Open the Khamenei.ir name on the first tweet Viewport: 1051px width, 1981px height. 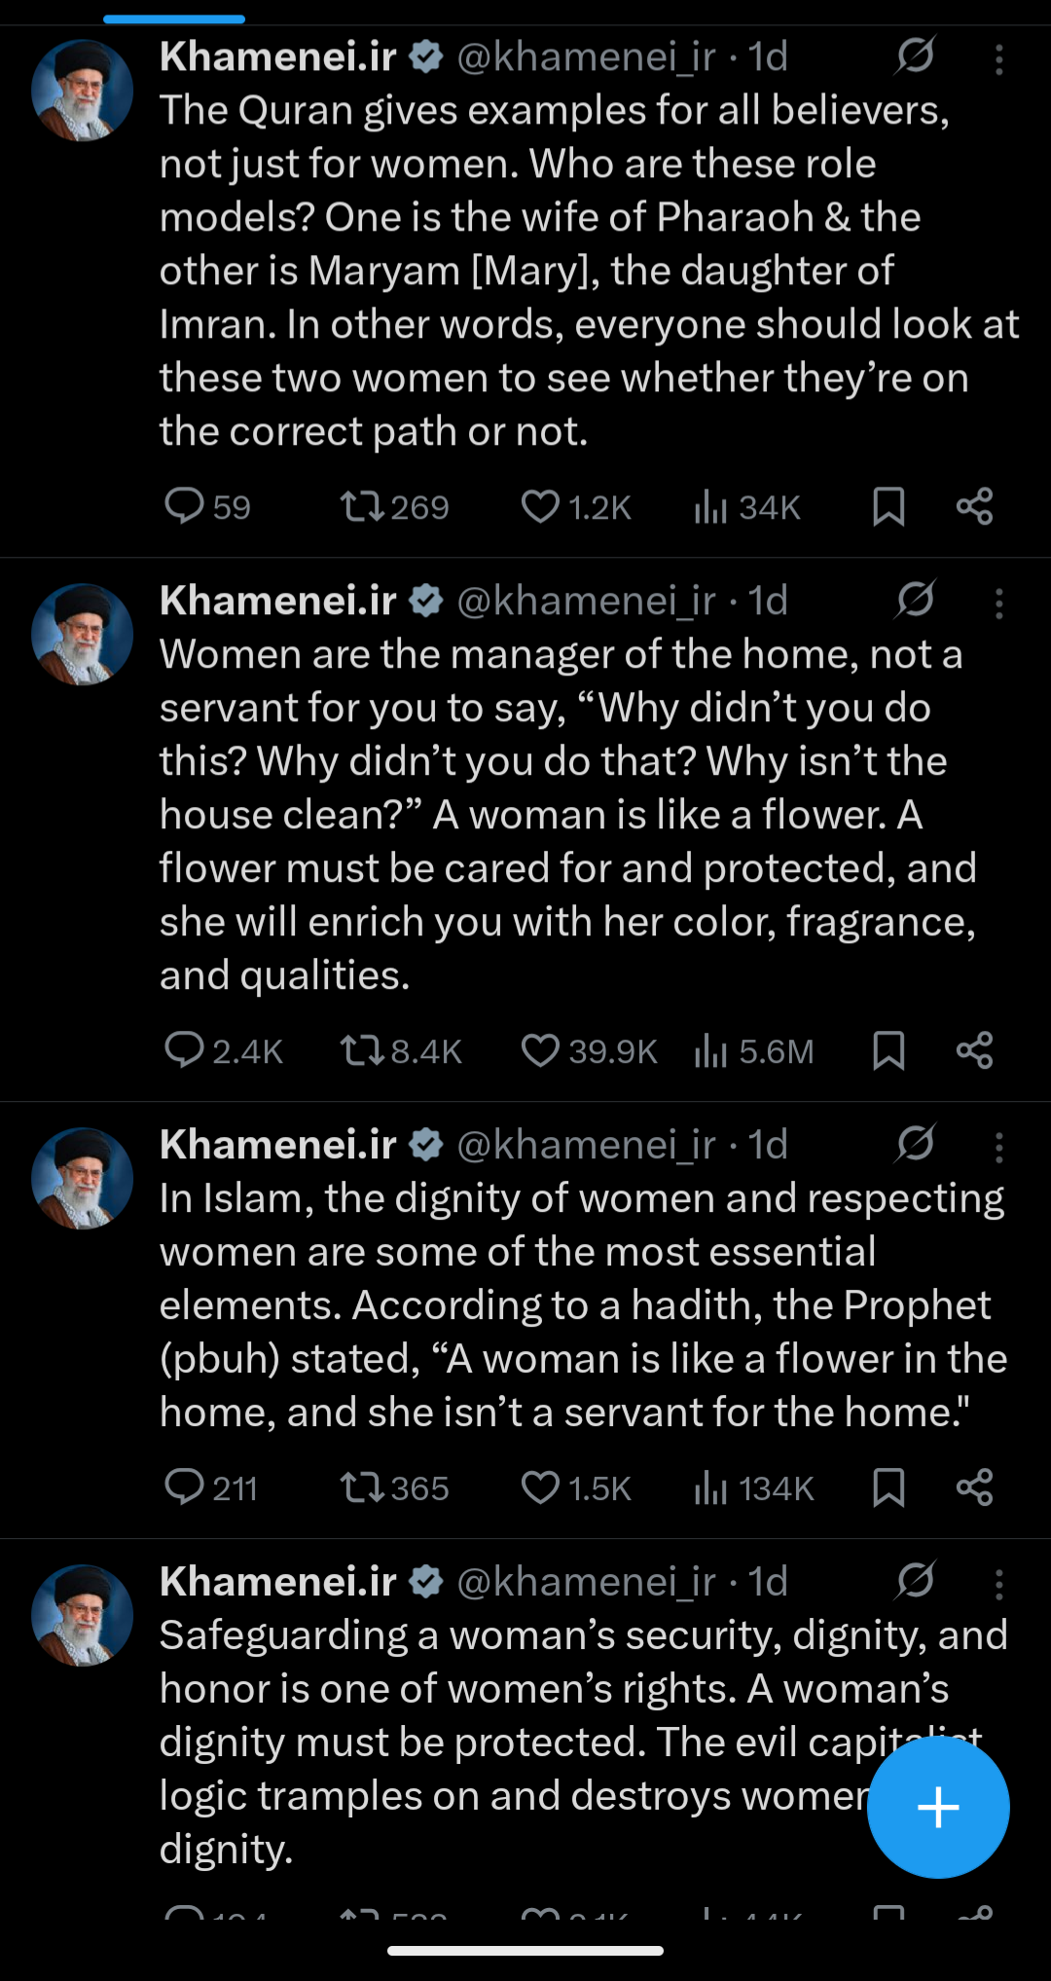click(278, 56)
